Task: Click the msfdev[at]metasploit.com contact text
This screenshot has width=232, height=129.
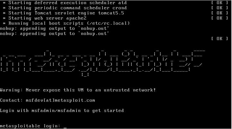Action: [x=60, y=100]
